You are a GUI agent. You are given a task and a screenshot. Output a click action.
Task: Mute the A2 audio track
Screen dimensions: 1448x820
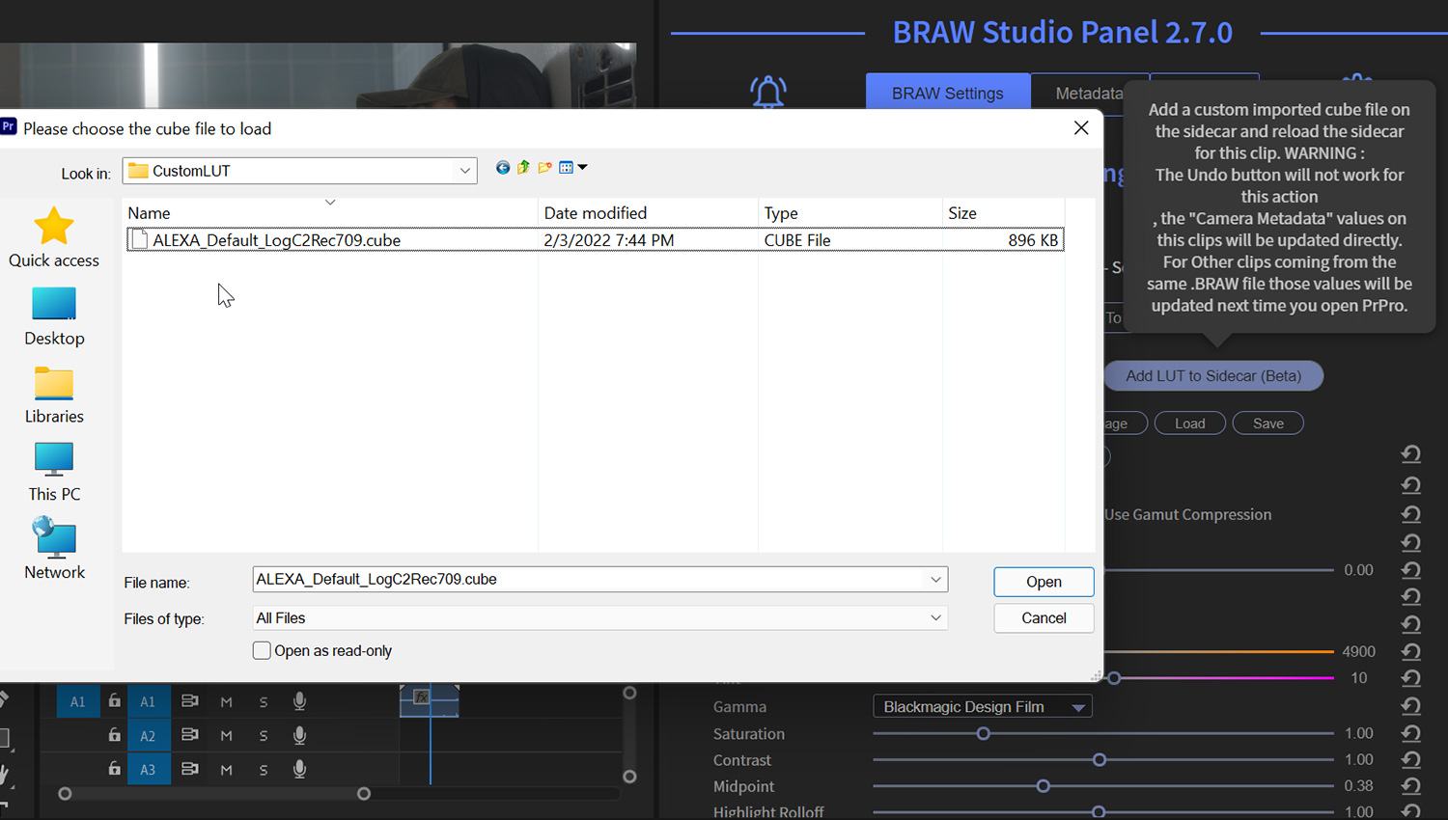pyautogui.click(x=226, y=735)
